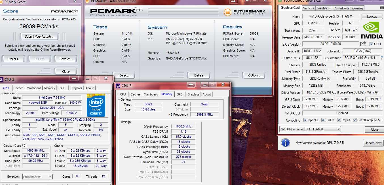
Task: Toggle the OpenCL computing checkbox
Action: tap(305, 120)
